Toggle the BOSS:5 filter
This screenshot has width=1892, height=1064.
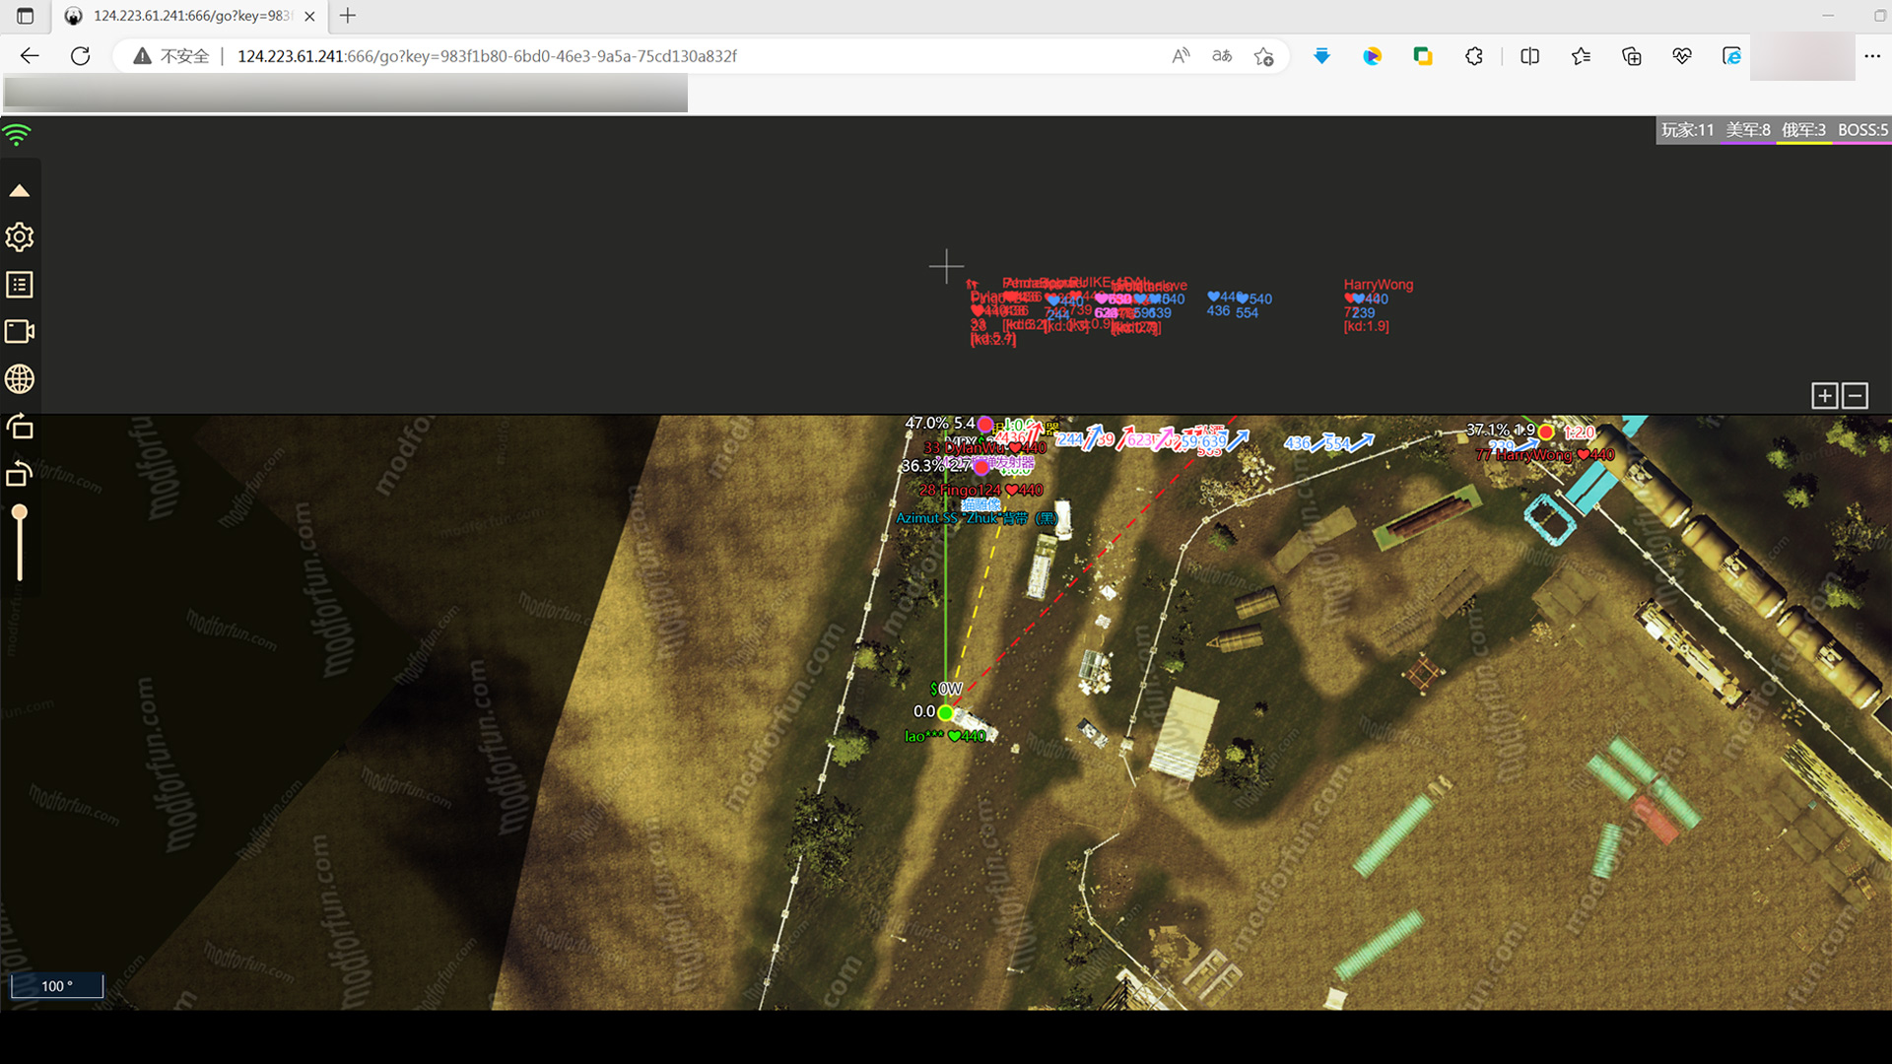(x=1861, y=130)
